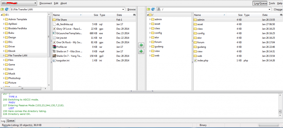Open the server address dropdown
This screenshot has height=128, width=283.
[35, 3]
